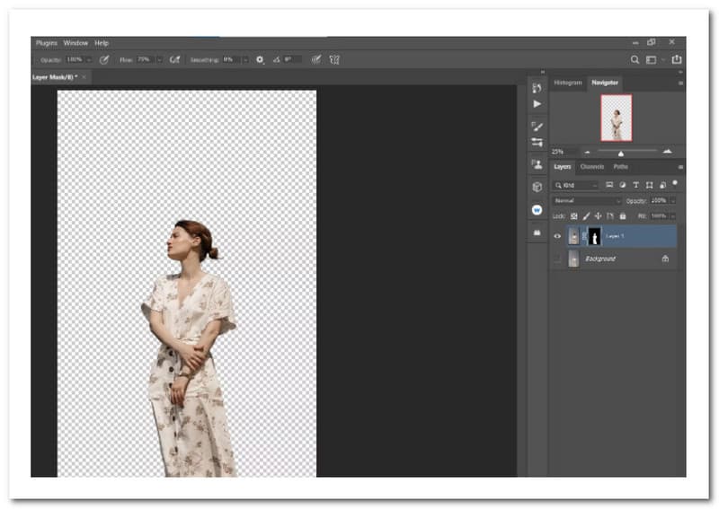This screenshot has width=719, height=509.
Task: Hide Layer 1 using its eye icon
Action: pyautogui.click(x=557, y=236)
